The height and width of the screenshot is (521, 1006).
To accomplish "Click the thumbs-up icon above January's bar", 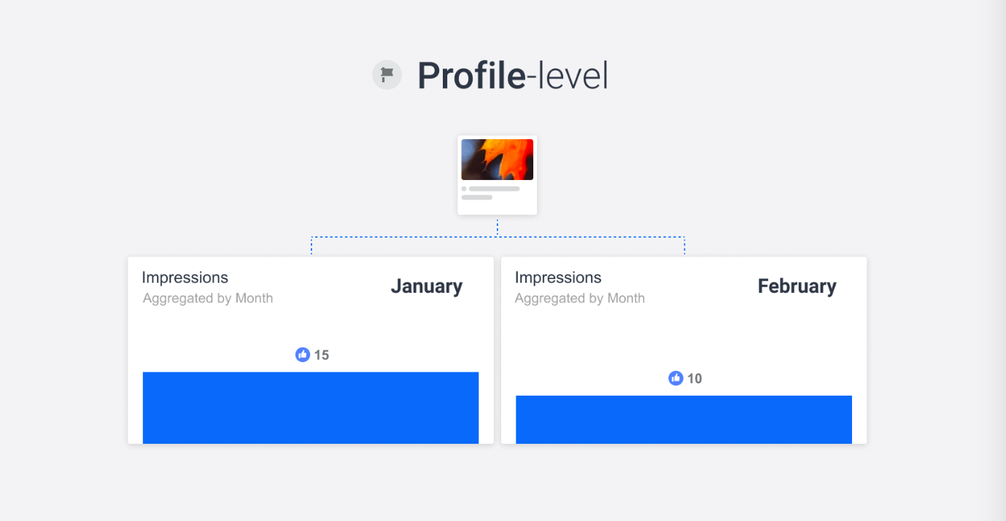I will point(303,355).
